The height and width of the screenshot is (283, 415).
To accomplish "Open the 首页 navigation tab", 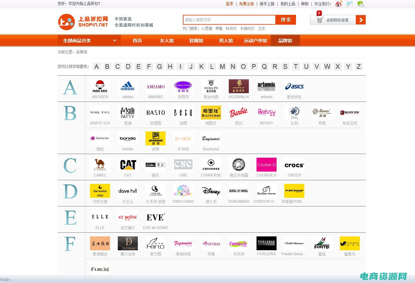I will pyautogui.click(x=137, y=40).
